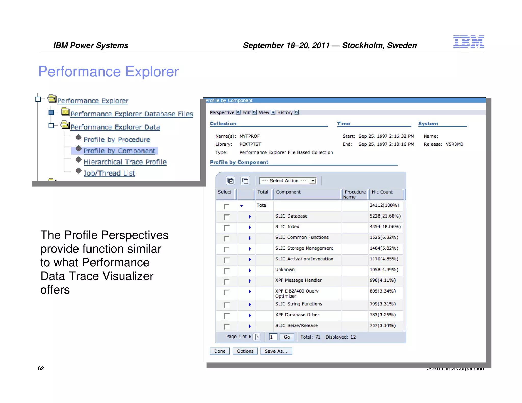This screenshot has width=522, height=403.
Task: Click Performance Explorer Data link
Action: tap(115, 127)
